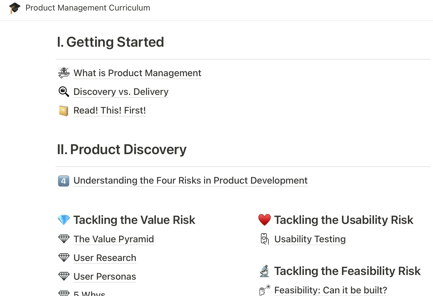This screenshot has height=296, width=433.
Task: Click the red heart Usability Risk icon
Action: 265,220
